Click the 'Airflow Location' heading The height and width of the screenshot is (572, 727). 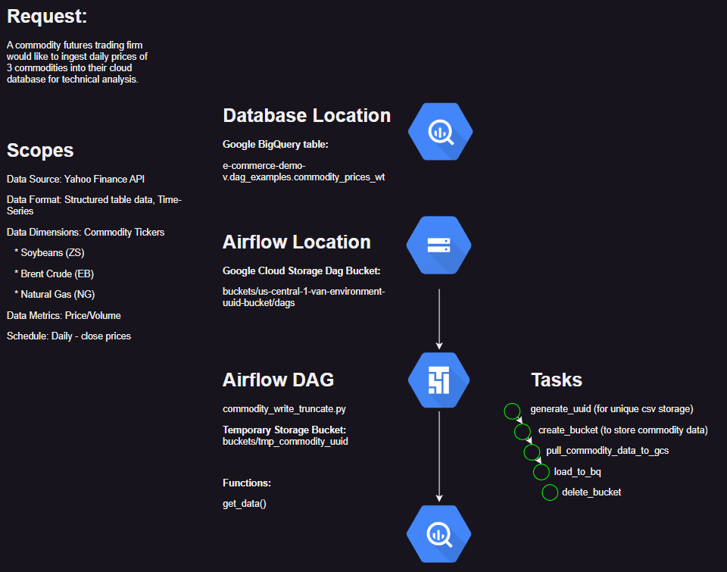point(297,242)
